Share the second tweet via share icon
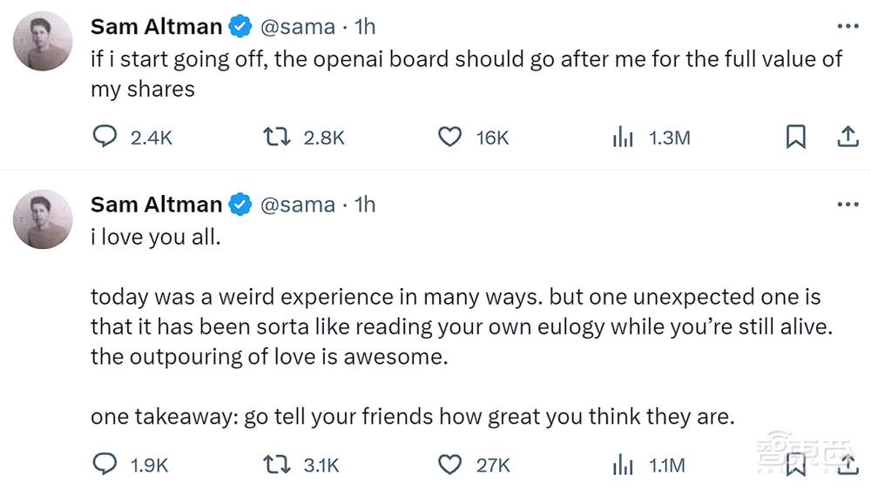Image resolution: width=871 pixels, height=490 pixels. tap(847, 466)
